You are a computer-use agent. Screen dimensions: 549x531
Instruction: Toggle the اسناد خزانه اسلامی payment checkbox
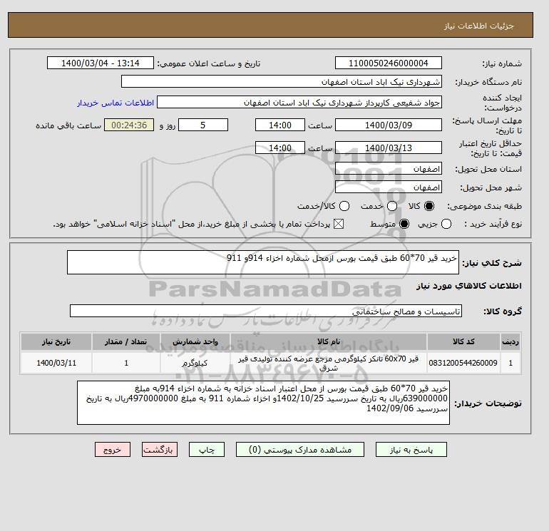339,224
